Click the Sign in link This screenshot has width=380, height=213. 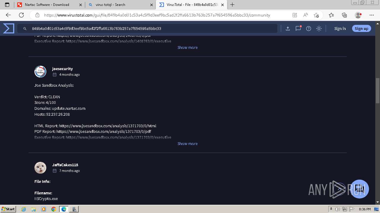pos(340,28)
